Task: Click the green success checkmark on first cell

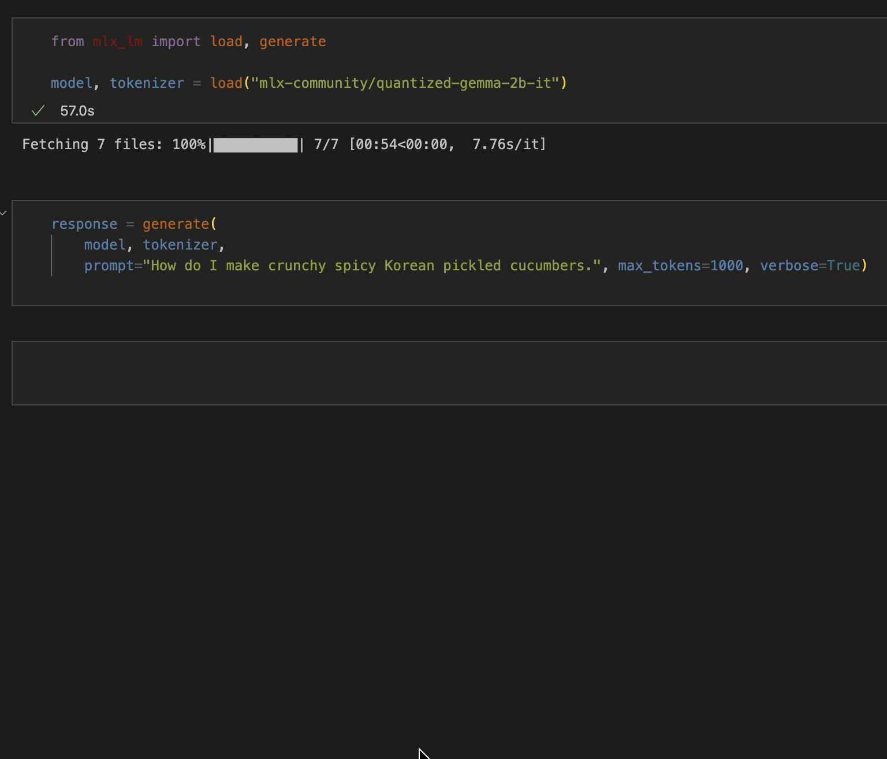Action: 38,110
